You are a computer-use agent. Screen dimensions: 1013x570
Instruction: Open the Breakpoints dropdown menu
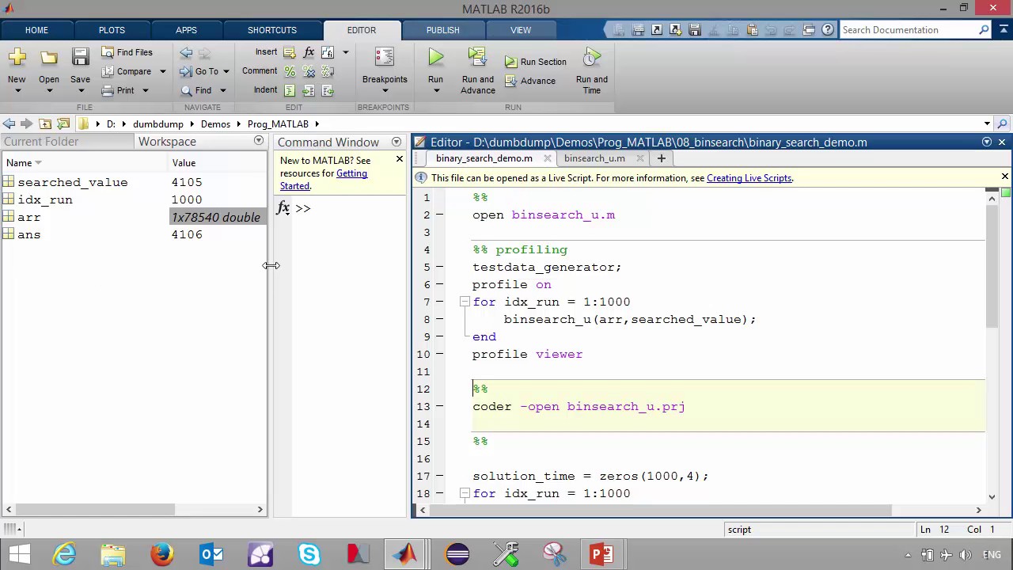385,90
